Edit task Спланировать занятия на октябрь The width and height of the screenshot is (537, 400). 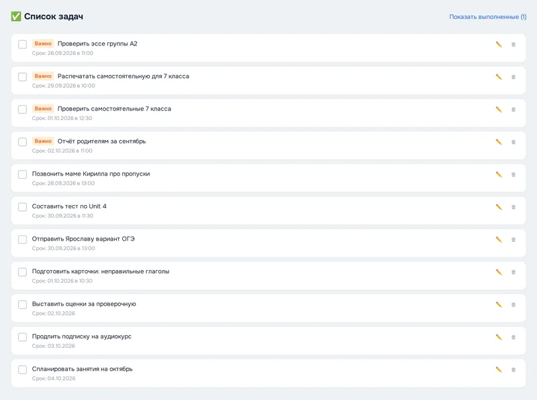499,370
